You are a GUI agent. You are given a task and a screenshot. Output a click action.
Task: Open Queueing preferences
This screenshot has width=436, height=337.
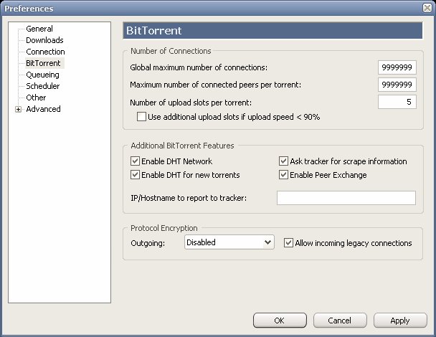42,75
